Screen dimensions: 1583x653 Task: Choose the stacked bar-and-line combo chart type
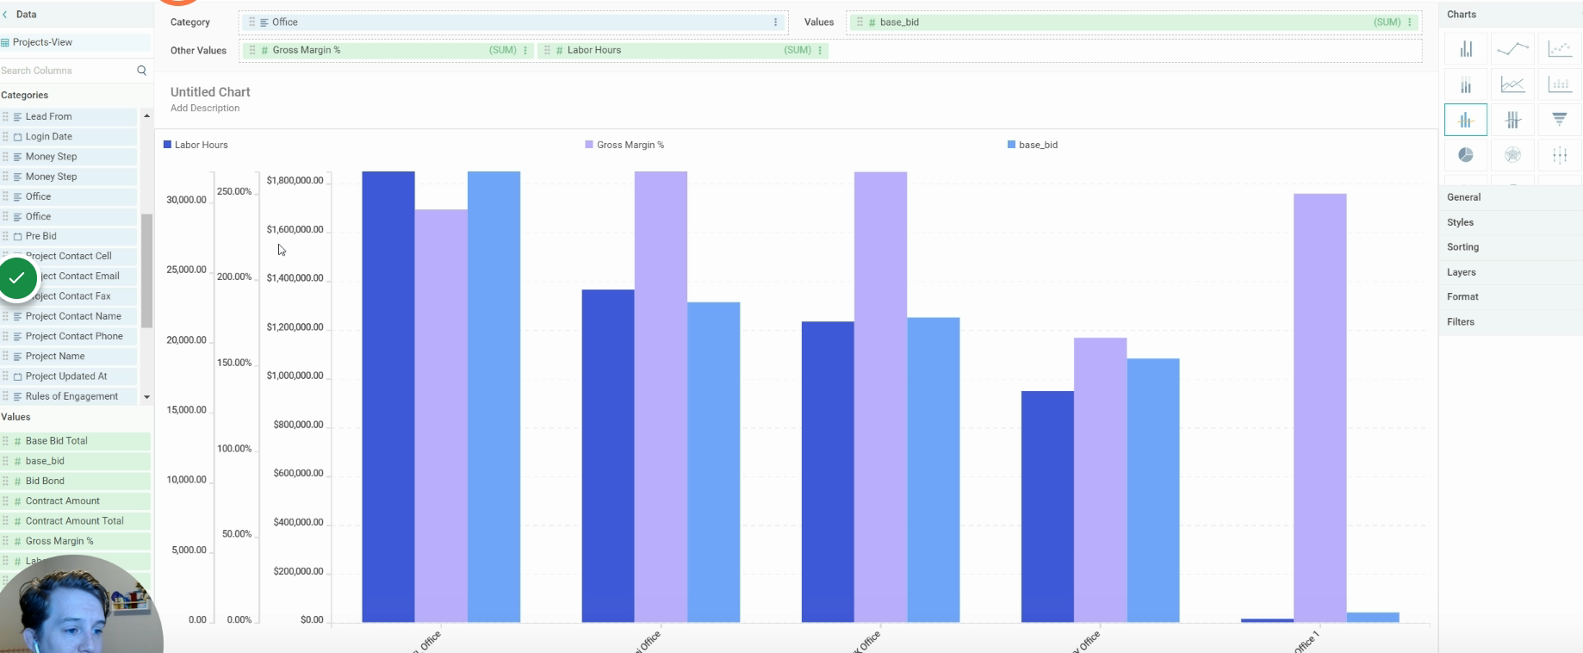(x=1512, y=120)
